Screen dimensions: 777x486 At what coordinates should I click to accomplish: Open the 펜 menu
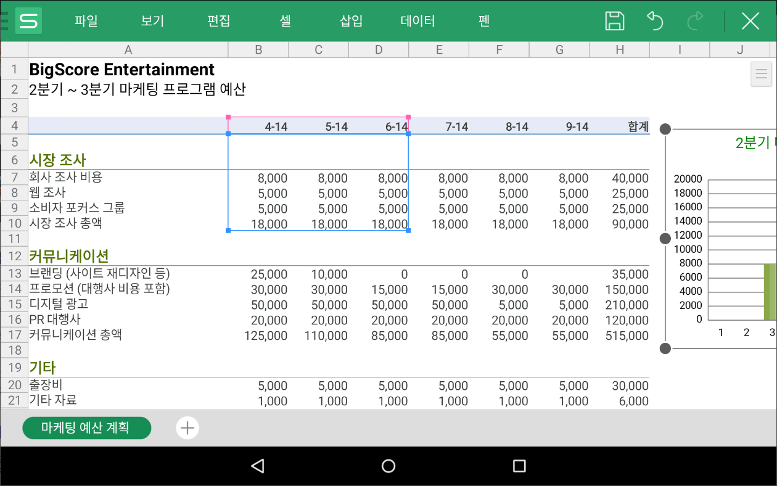[x=484, y=20]
